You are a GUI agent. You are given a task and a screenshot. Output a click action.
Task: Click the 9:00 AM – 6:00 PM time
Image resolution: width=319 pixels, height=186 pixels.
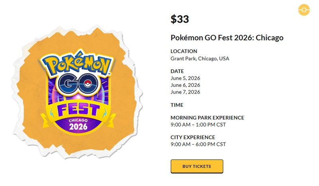click(x=198, y=144)
